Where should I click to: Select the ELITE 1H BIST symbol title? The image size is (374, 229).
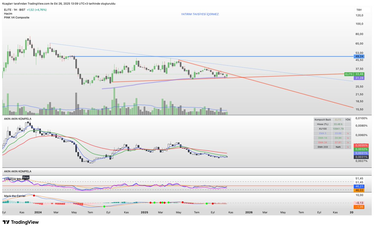(15, 10)
